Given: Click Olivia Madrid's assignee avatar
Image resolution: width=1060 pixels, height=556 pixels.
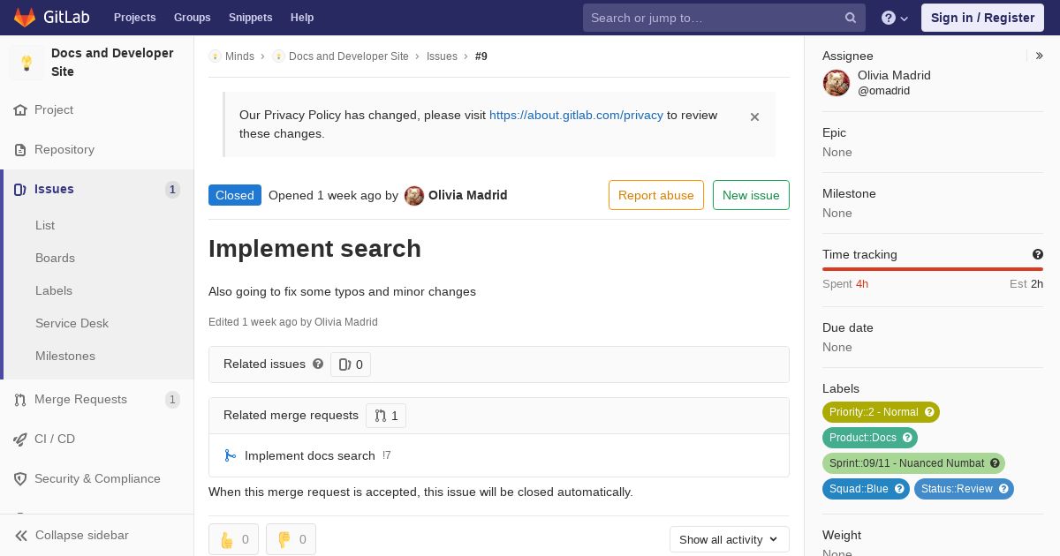Looking at the screenshot, I should [837, 83].
